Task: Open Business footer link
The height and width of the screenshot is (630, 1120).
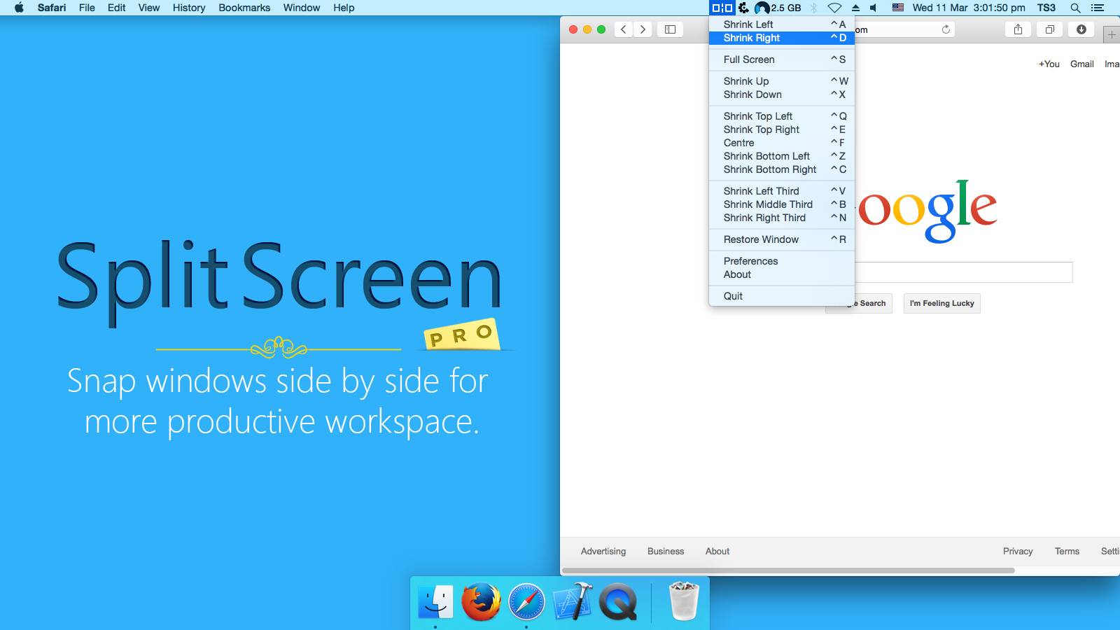Action: pyautogui.click(x=666, y=551)
